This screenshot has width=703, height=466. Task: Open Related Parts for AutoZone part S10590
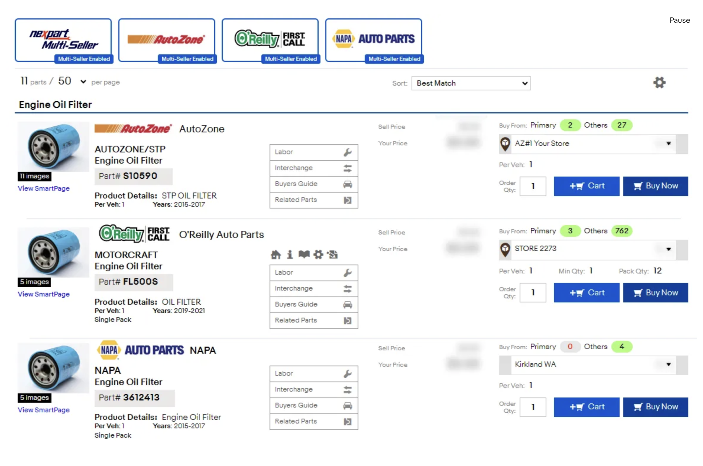point(314,200)
